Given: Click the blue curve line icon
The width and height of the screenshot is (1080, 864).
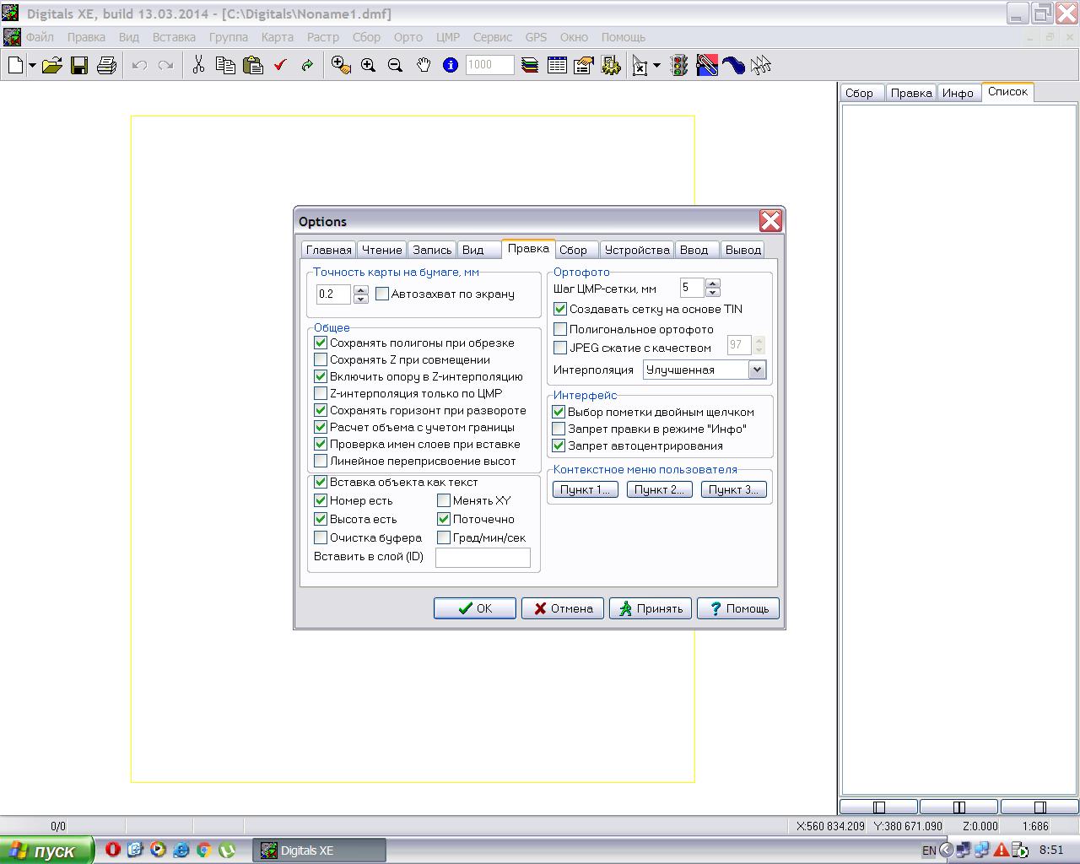Looking at the screenshot, I should click(734, 65).
